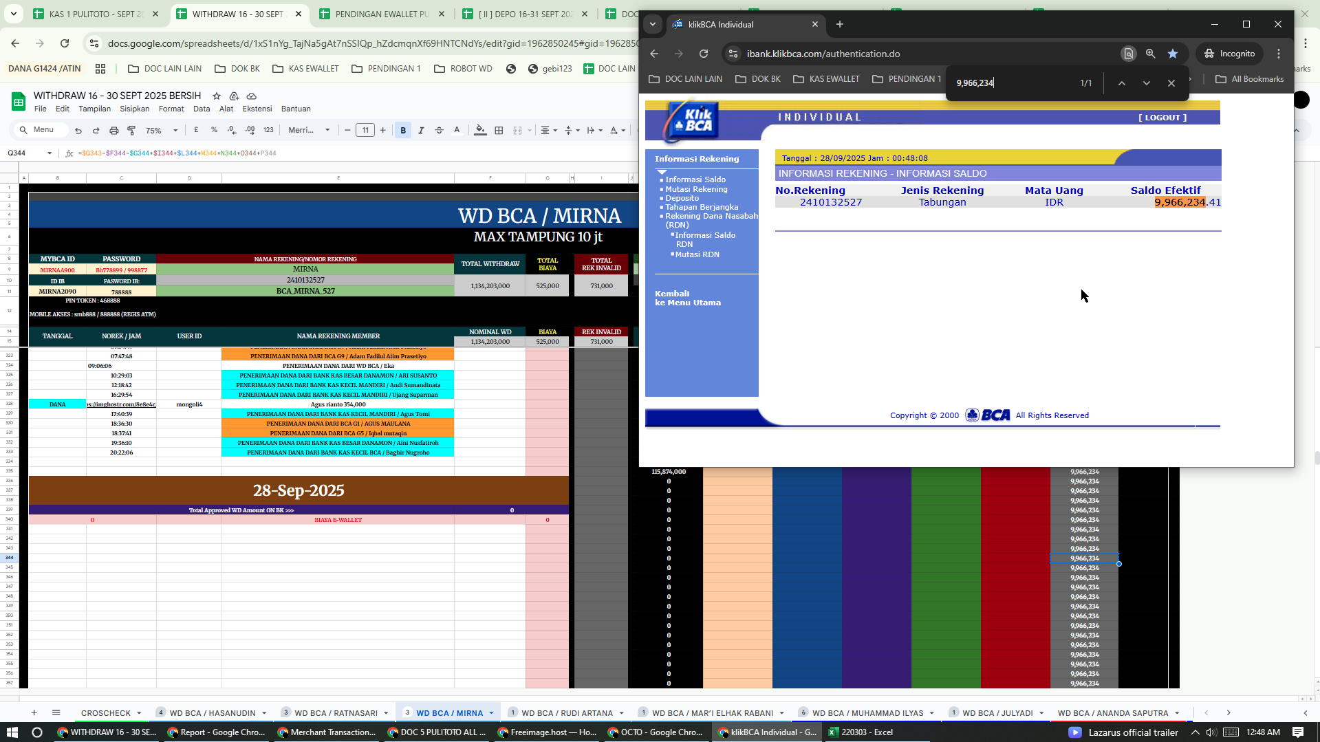
Task: Toggle bold formatting
Action: (403, 130)
